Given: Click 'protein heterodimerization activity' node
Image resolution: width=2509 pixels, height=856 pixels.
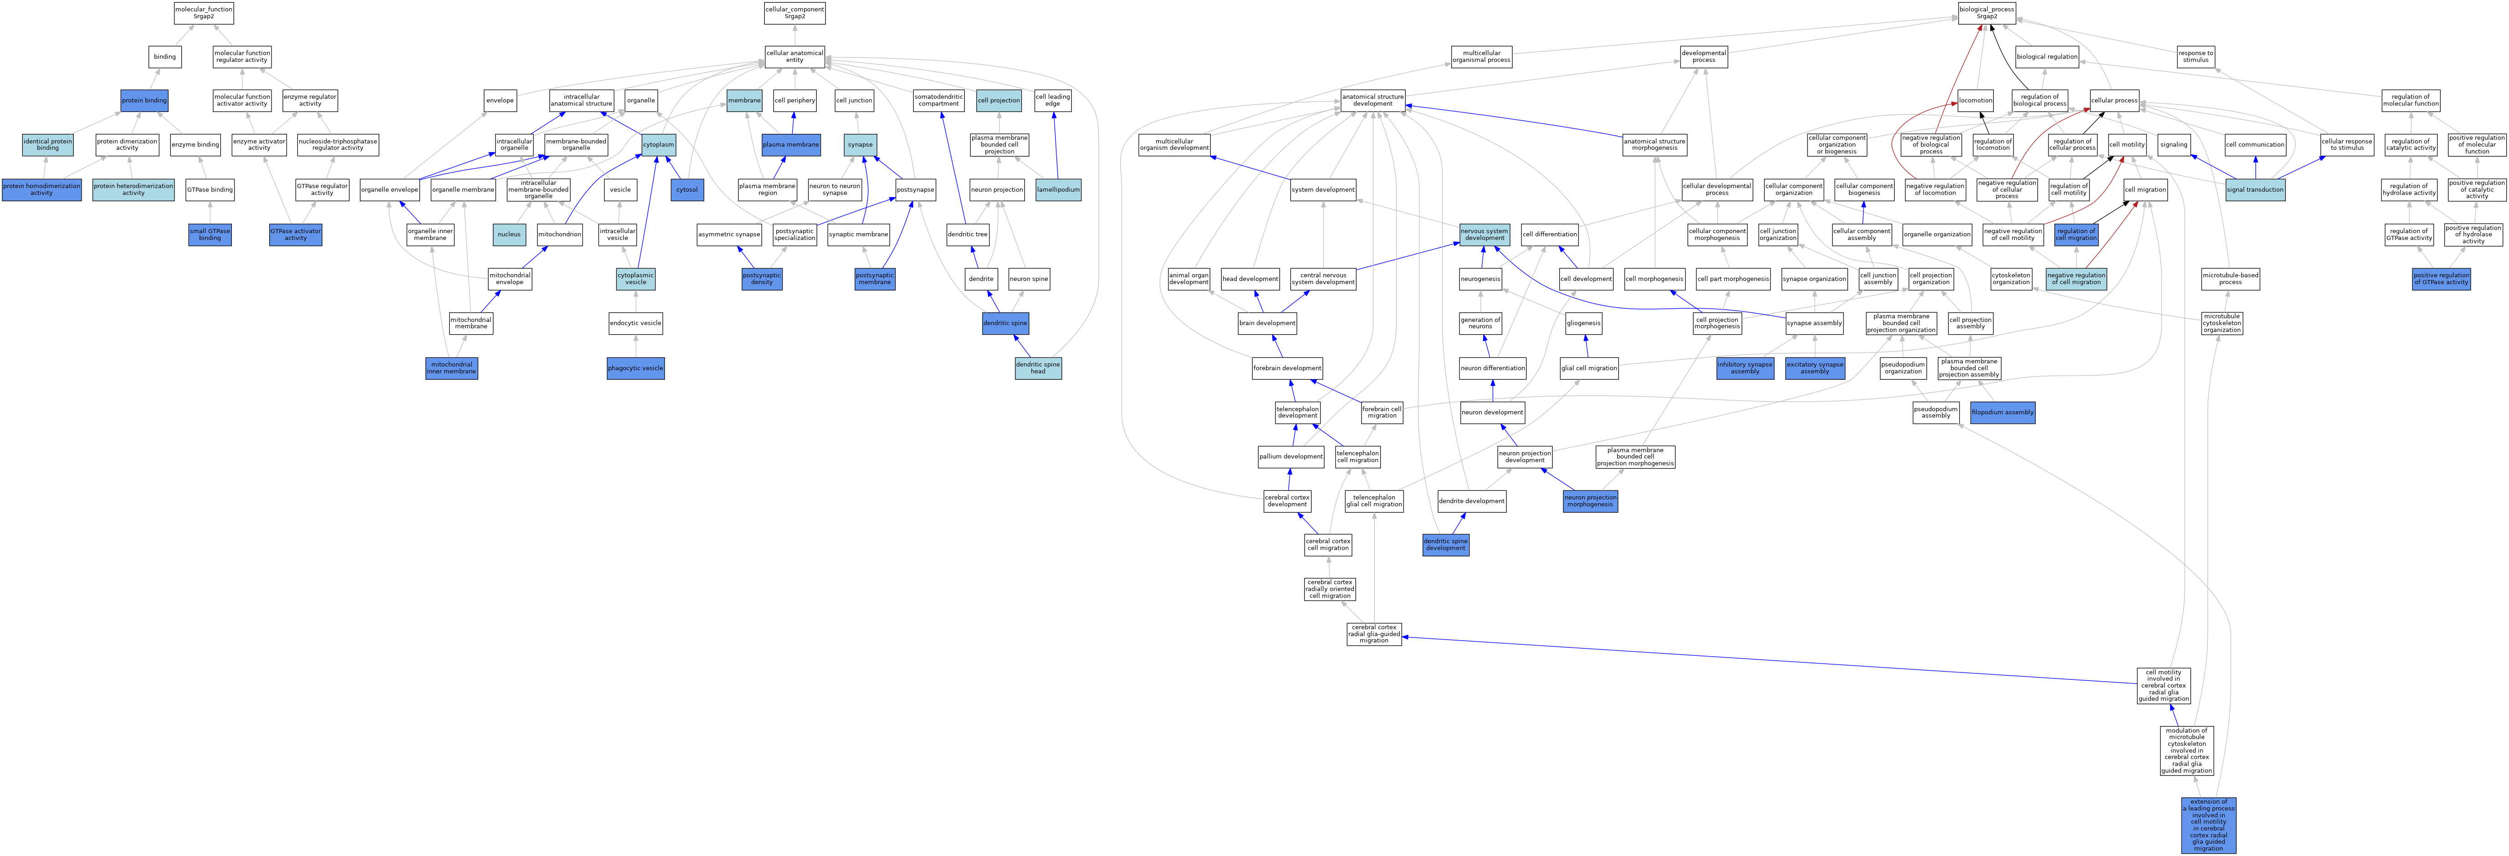Looking at the screenshot, I should coord(133,190).
